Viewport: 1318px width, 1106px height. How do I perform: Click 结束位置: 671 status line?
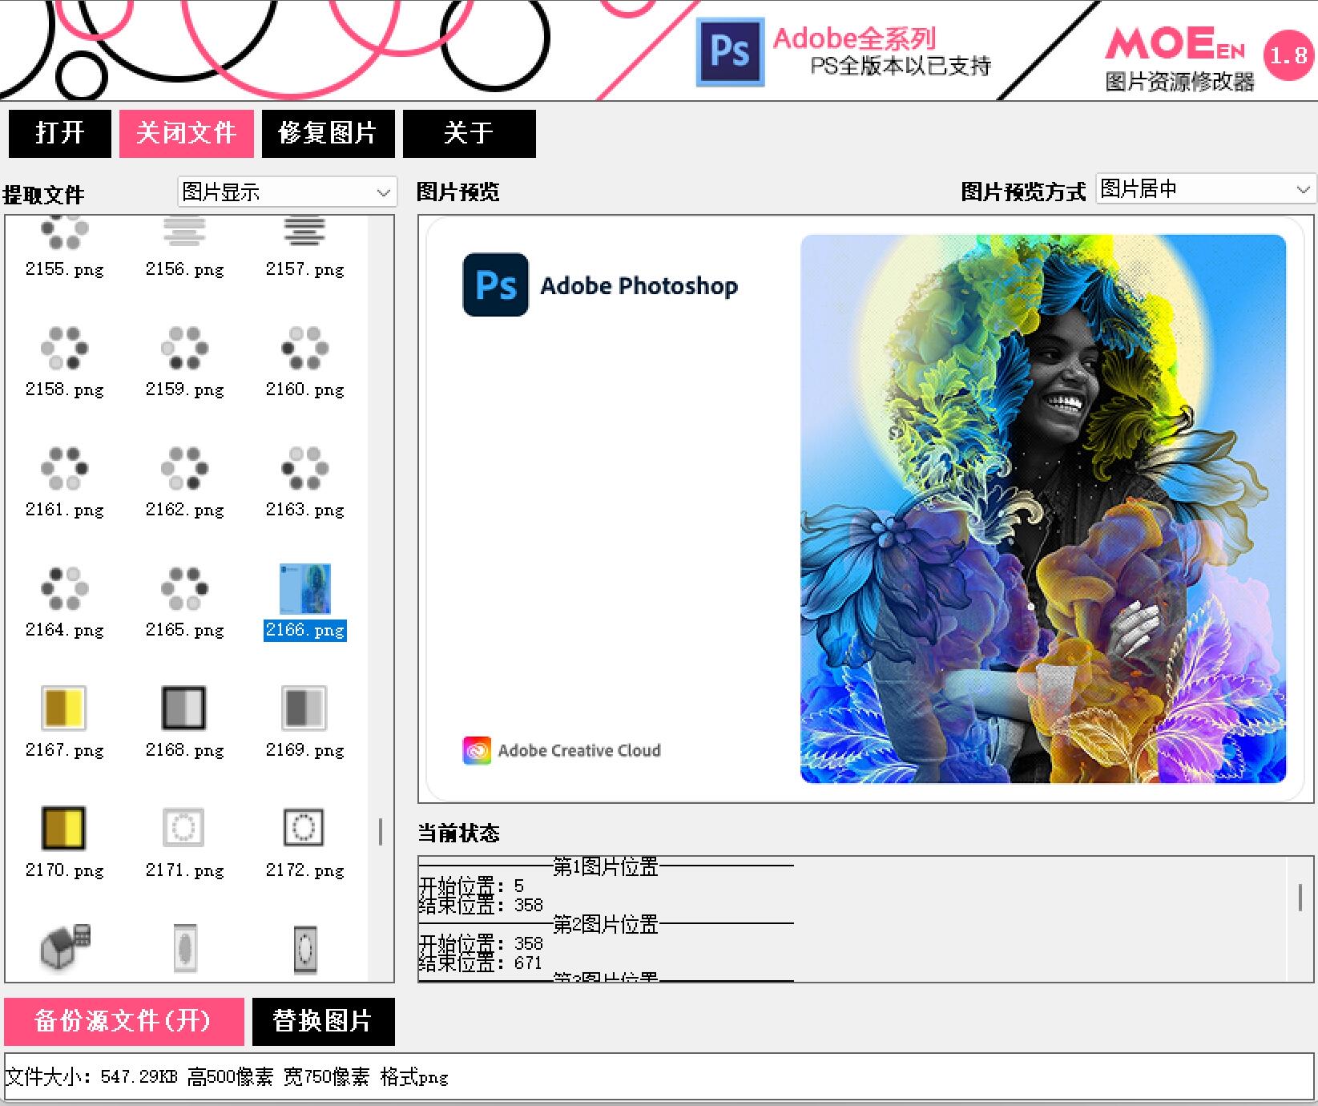481,963
